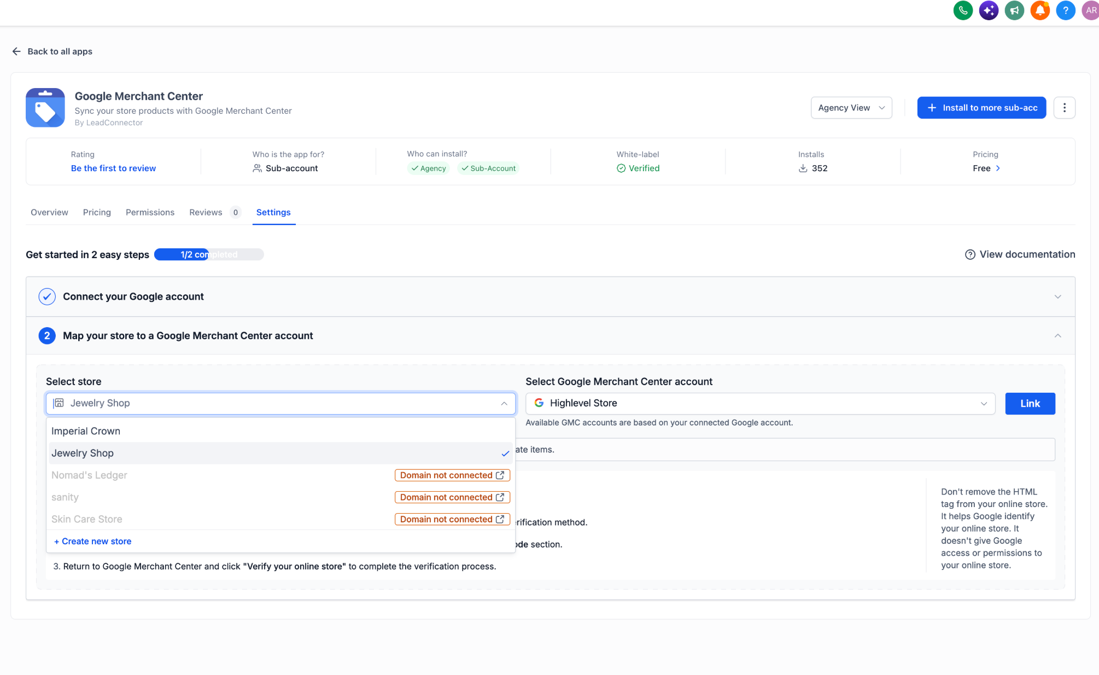Open the AR user avatar menu

tap(1090, 10)
